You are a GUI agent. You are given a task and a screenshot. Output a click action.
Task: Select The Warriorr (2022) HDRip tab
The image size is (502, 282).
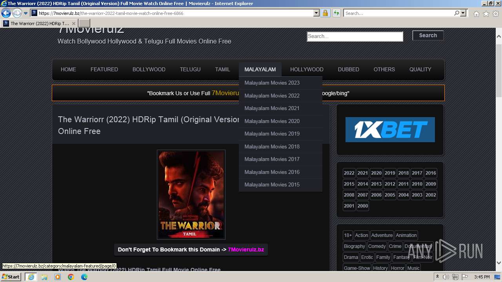coord(40,23)
